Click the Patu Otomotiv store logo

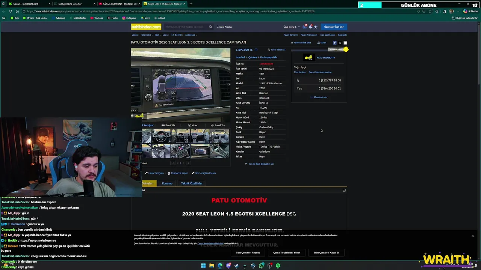pyautogui.click(x=309, y=57)
